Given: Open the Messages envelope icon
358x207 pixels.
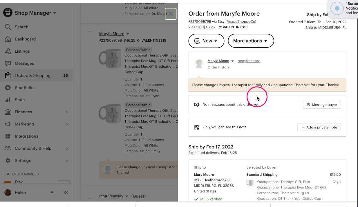Looking at the screenshot, I should [8, 63].
